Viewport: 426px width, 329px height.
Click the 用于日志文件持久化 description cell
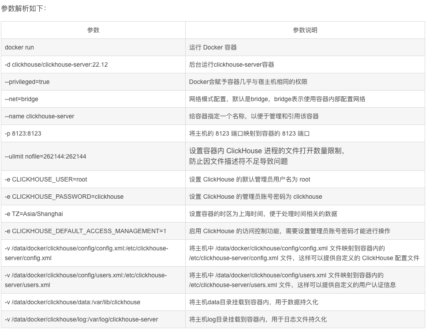pos(305,319)
